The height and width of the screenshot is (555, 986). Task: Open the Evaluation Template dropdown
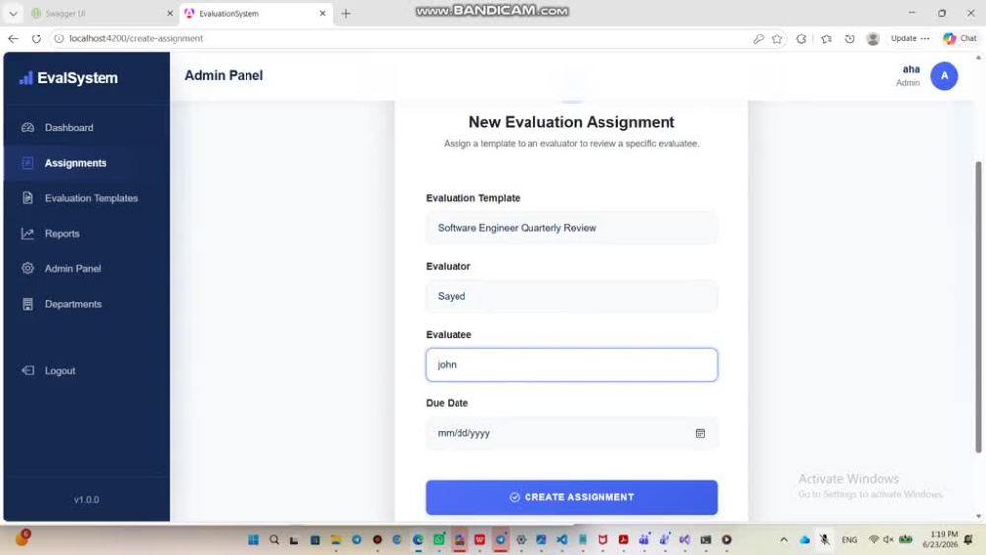pyautogui.click(x=571, y=228)
